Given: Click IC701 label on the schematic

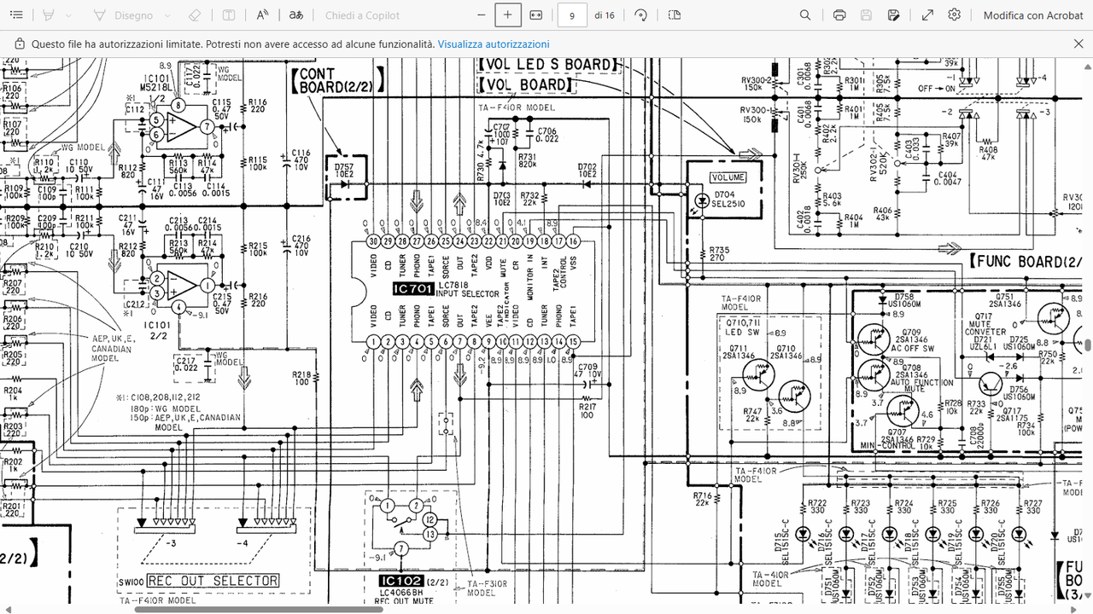Looking at the screenshot, I should (413, 289).
